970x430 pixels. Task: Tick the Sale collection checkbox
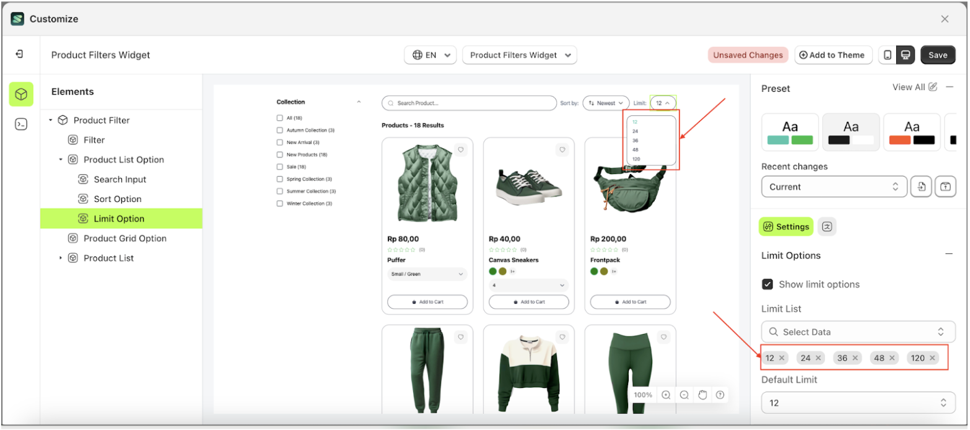coord(280,167)
